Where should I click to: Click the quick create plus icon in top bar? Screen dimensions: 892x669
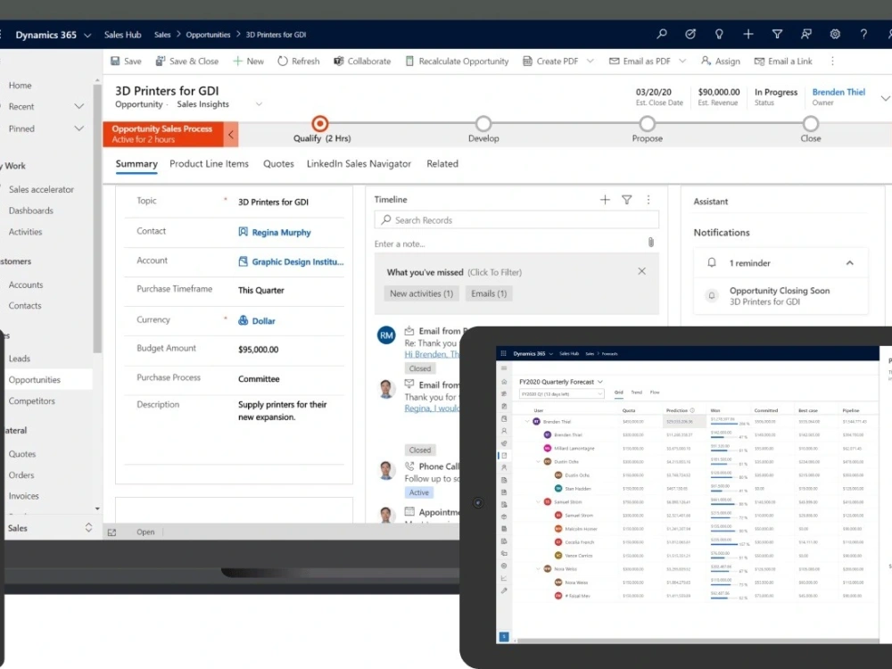click(747, 34)
